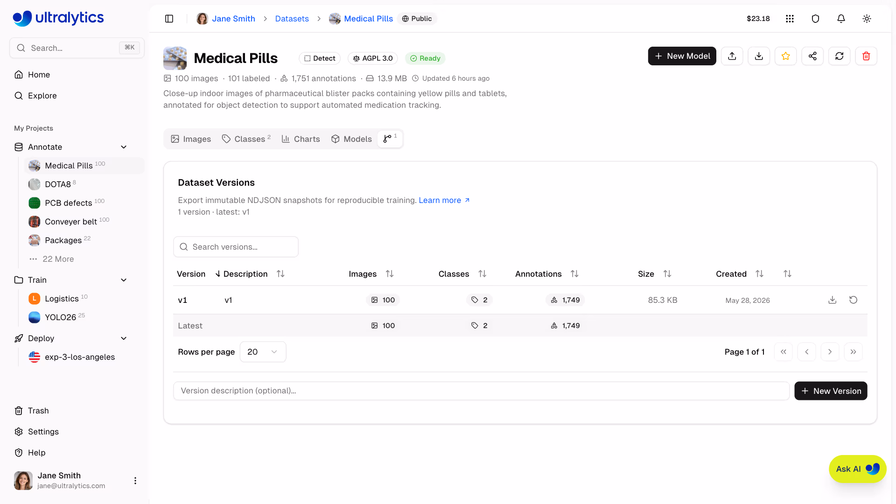Open notifications bell
Screen dimensions: 896x504
pyautogui.click(x=841, y=19)
